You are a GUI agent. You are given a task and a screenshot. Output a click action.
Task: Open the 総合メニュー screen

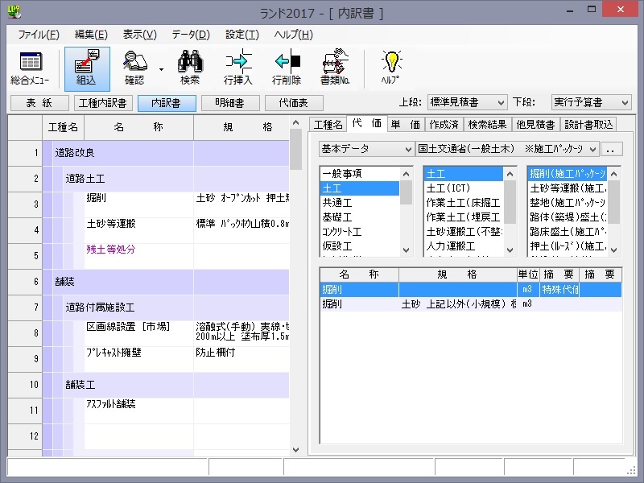click(x=31, y=68)
